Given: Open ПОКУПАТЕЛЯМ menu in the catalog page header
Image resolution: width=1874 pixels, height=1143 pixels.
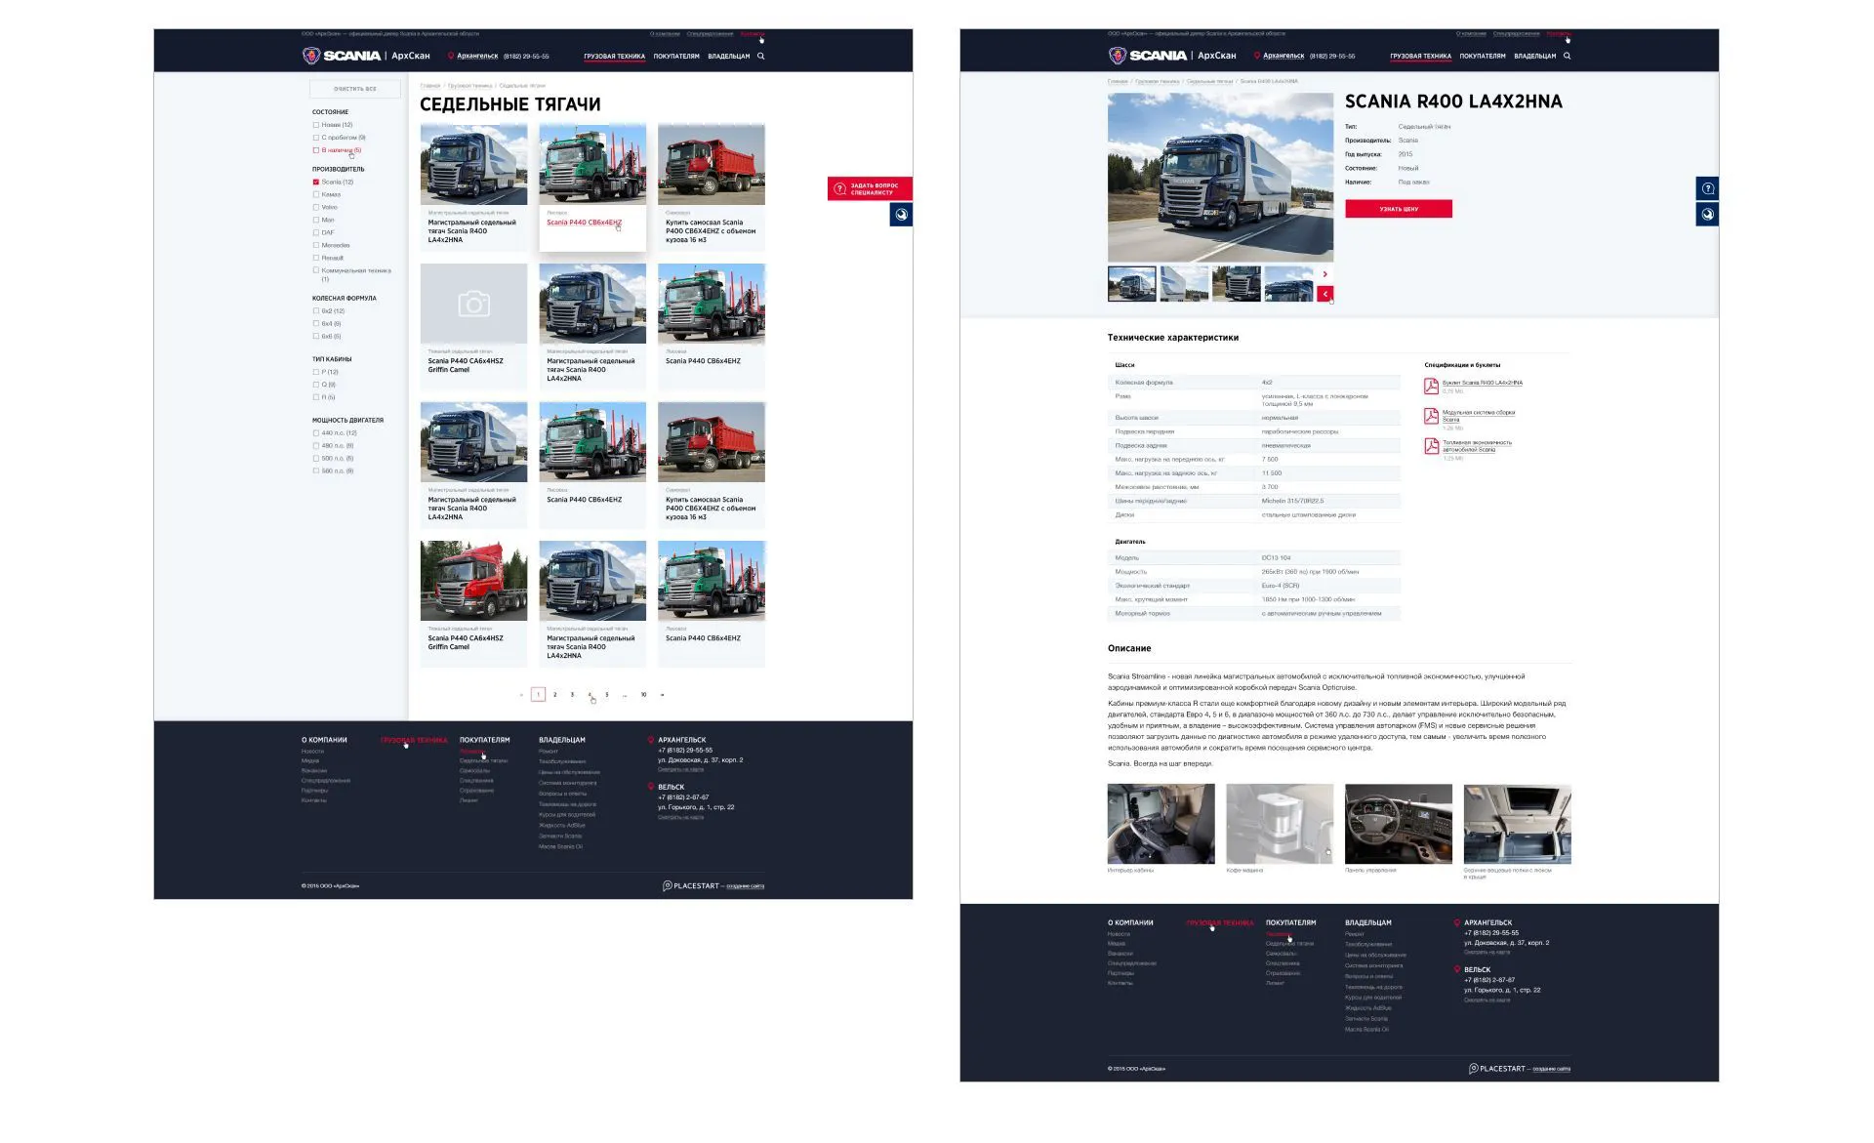Looking at the screenshot, I should click(x=676, y=57).
